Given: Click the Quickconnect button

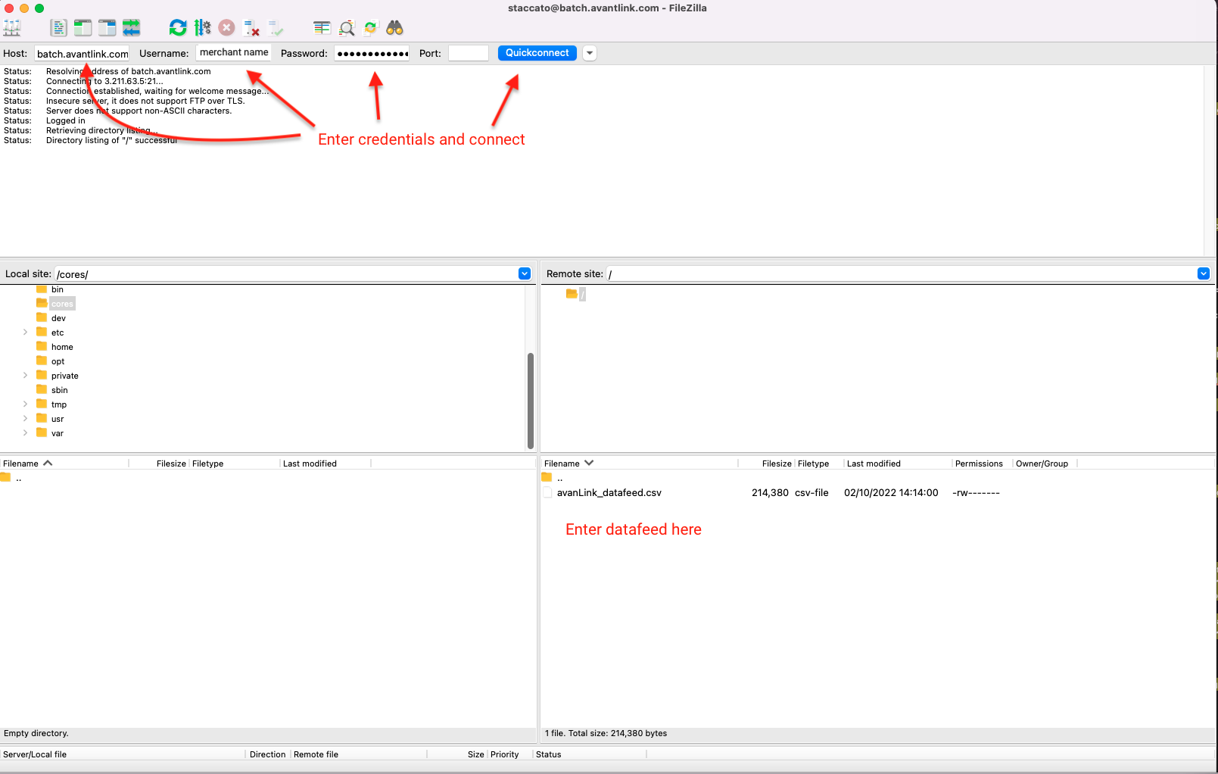Looking at the screenshot, I should (x=537, y=53).
